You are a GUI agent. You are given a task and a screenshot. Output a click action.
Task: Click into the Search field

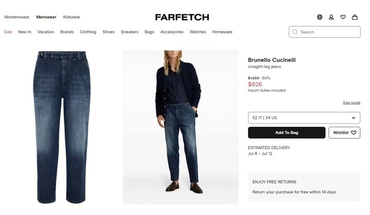[328, 32]
